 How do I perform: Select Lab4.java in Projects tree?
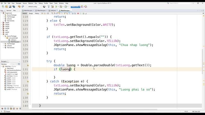coord(13,40)
